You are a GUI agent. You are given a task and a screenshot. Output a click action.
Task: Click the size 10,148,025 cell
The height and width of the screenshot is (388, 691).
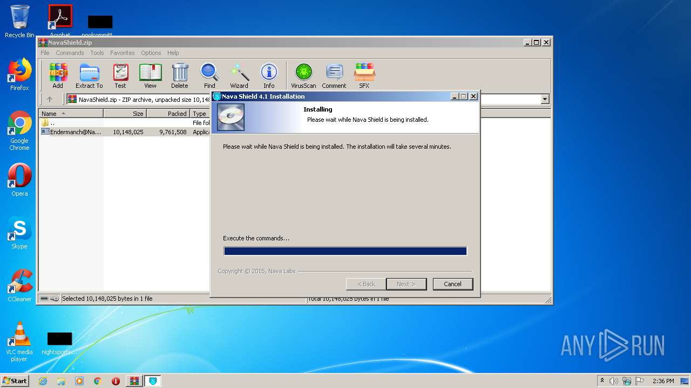pos(128,131)
